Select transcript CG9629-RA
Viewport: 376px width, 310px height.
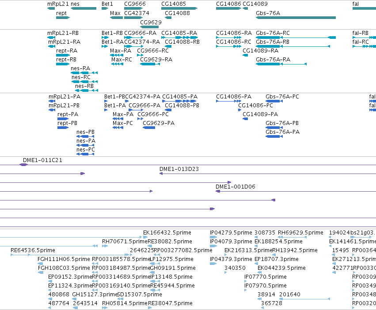(x=156, y=60)
